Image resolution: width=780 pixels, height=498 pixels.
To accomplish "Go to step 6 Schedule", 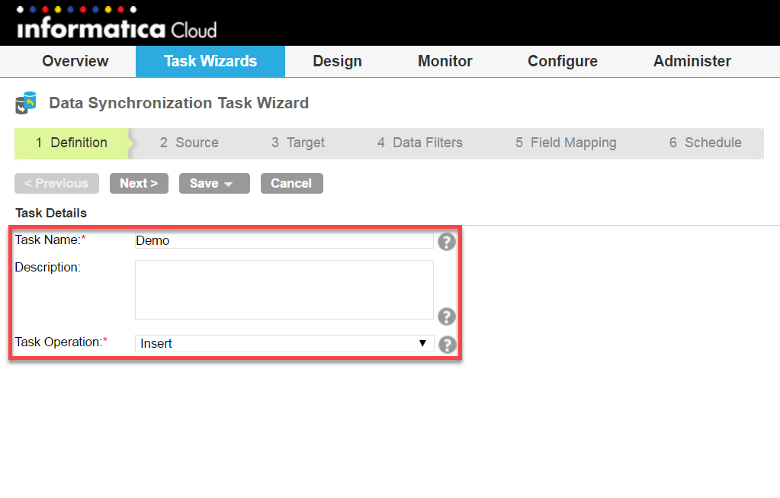I will (705, 143).
